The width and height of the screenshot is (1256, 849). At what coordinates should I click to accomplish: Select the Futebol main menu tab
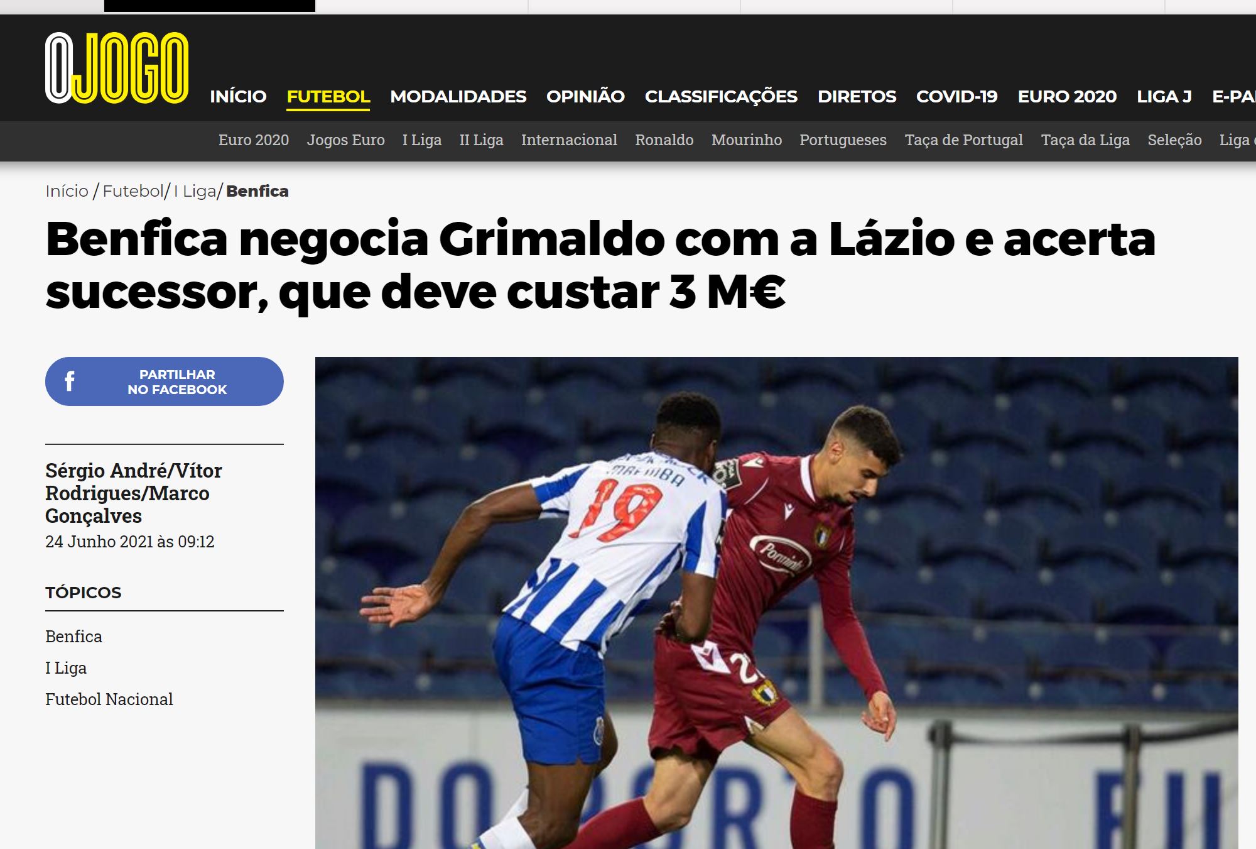(x=328, y=96)
